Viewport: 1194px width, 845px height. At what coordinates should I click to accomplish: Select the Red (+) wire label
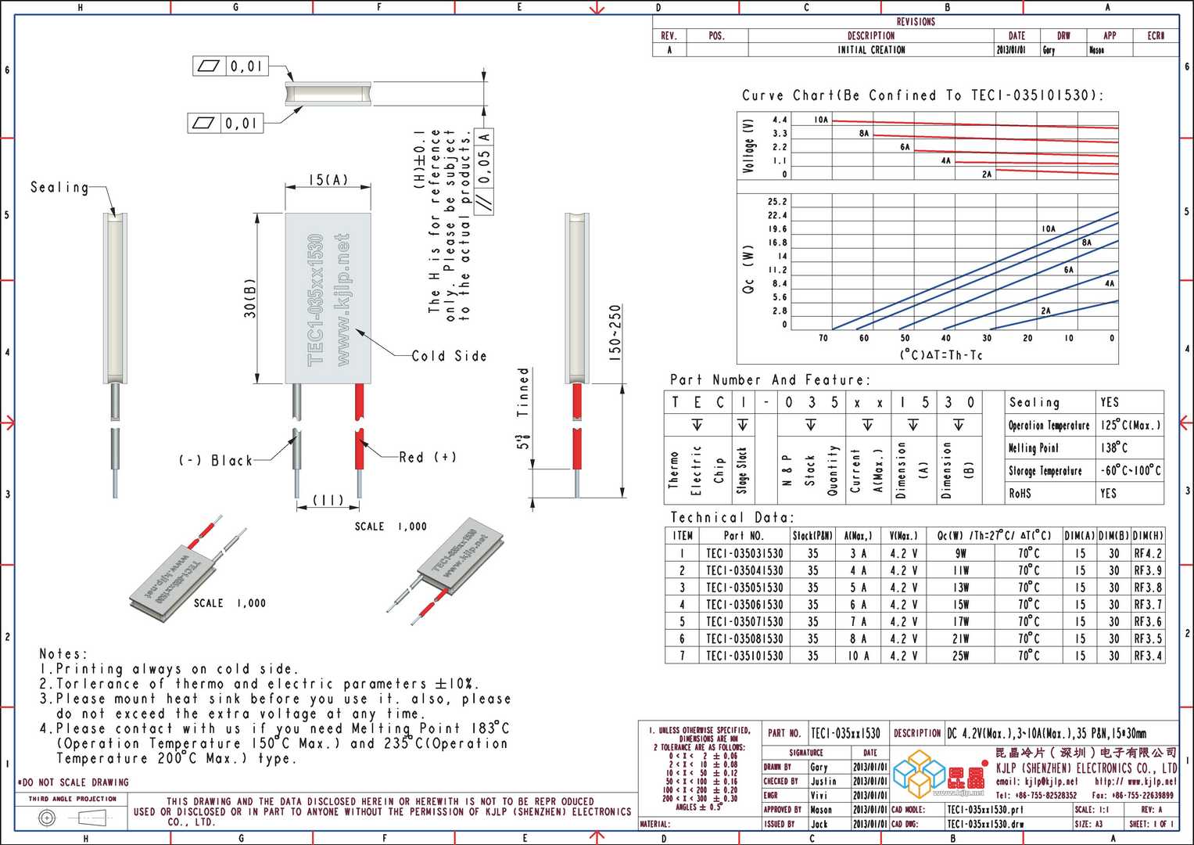[x=428, y=457]
